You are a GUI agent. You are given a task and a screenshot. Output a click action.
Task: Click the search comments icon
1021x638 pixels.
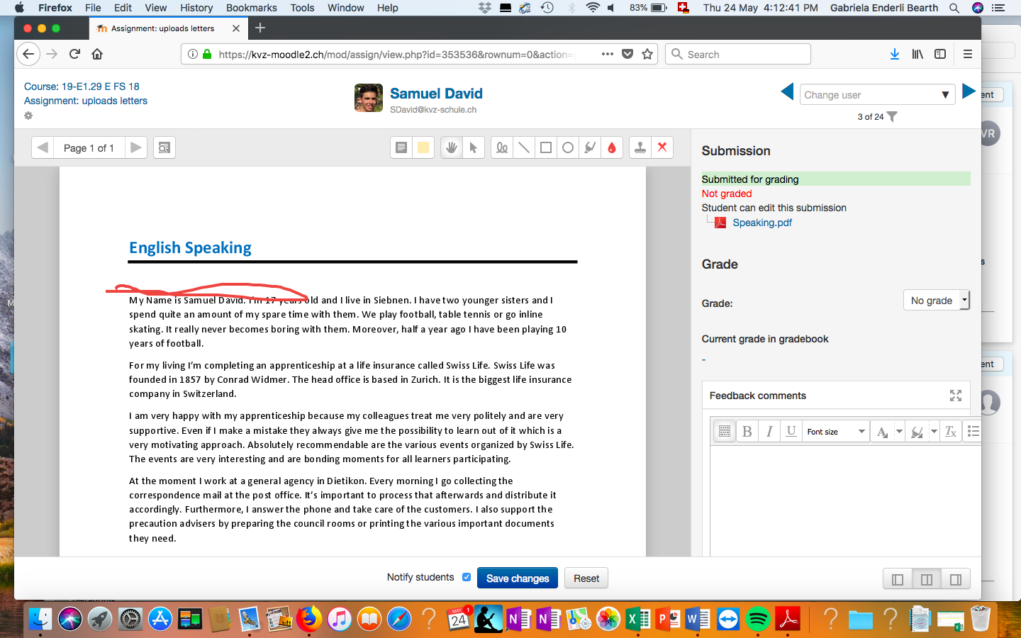click(x=164, y=147)
